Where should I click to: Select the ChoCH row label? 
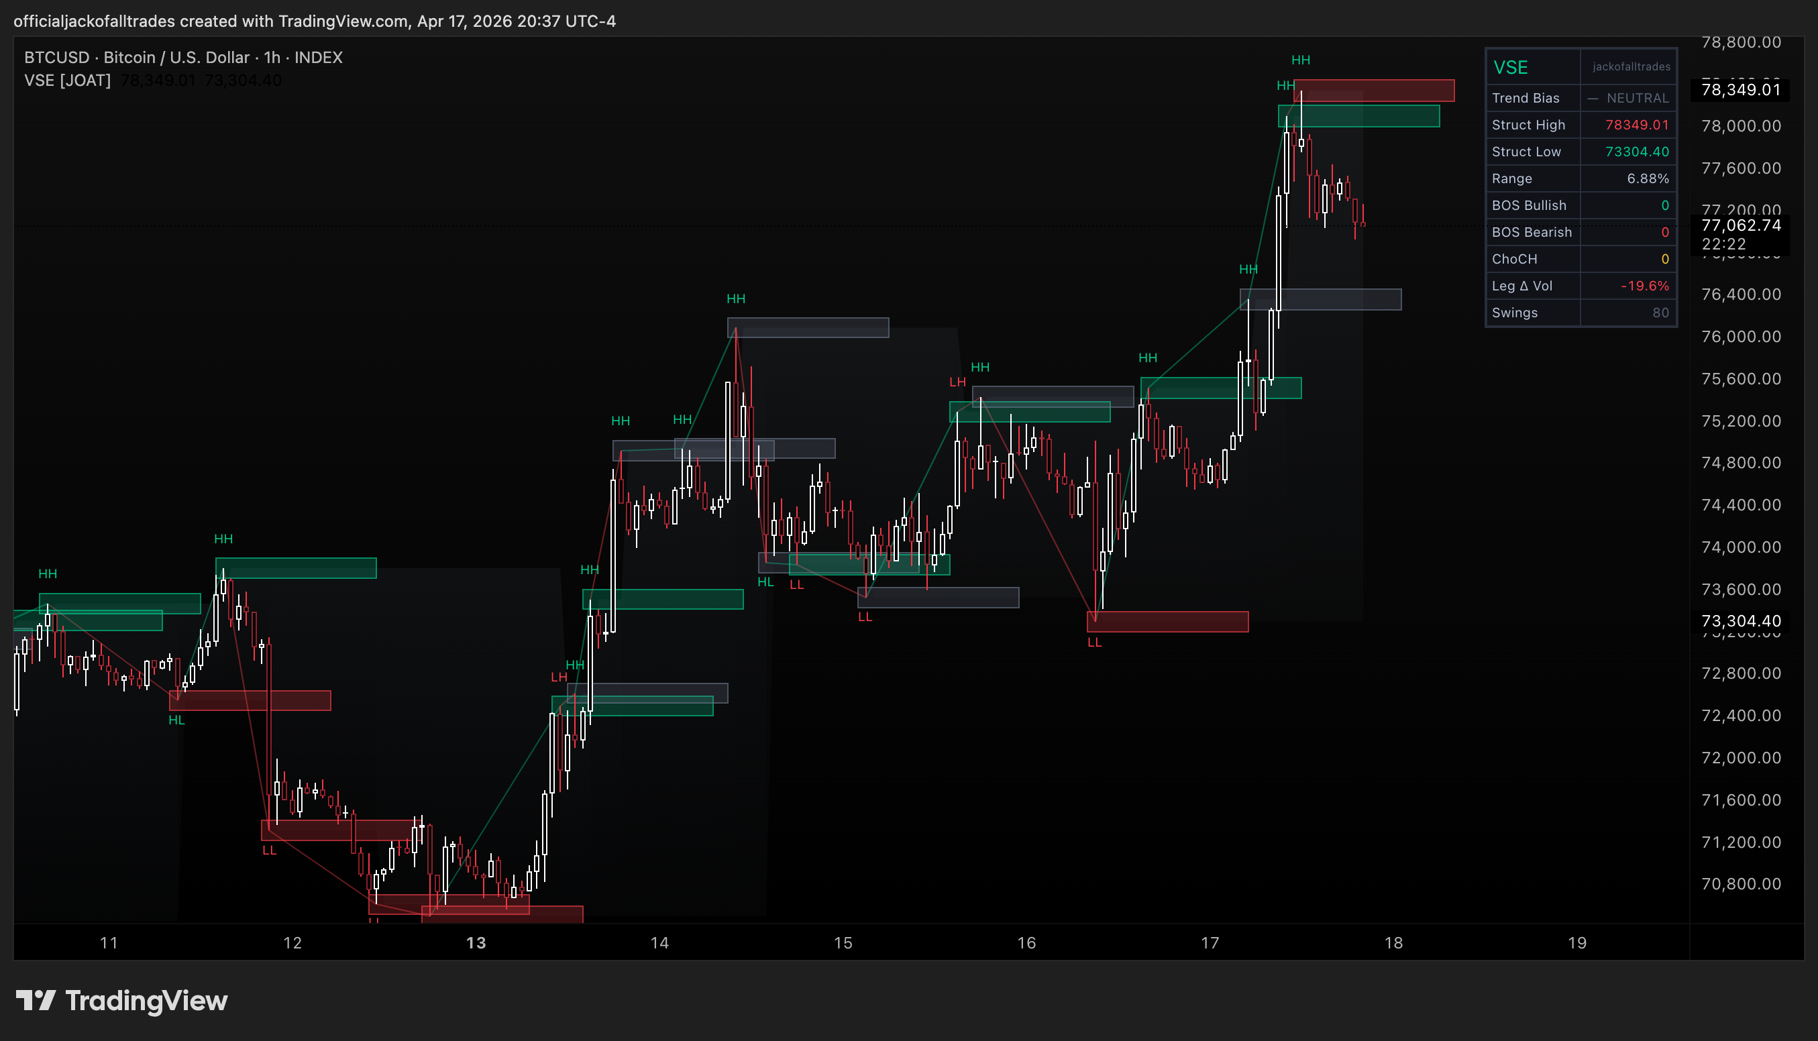tap(1514, 259)
